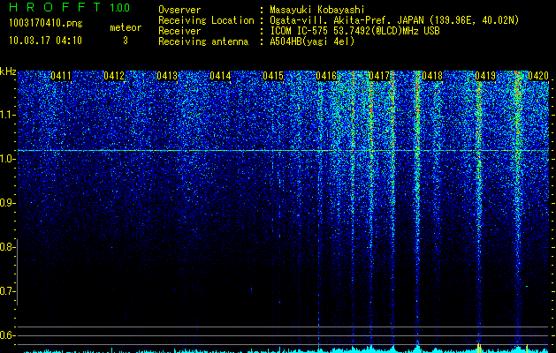Click the 1.0 kHz axis label

tap(6, 159)
